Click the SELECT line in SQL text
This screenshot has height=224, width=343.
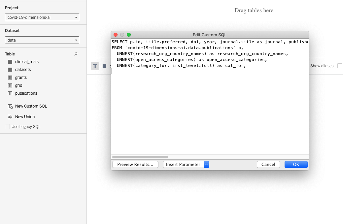point(210,42)
